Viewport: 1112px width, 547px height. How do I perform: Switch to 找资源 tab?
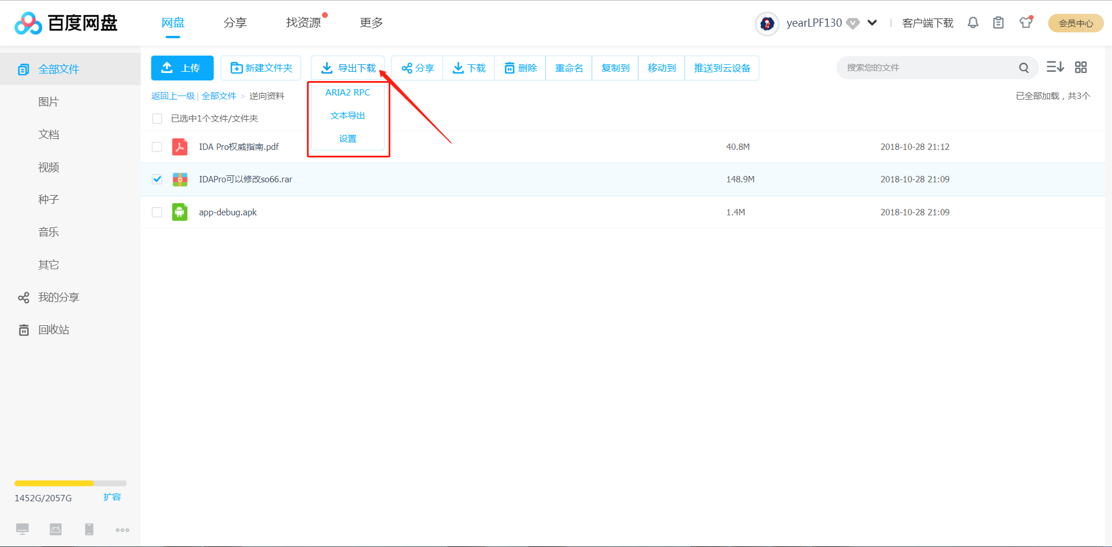pyautogui.click(x=303, y=23)
